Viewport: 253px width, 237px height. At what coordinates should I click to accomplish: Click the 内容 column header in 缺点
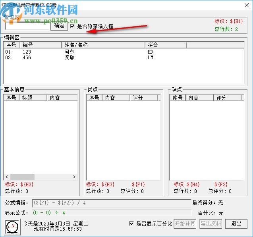click(200, 98)
